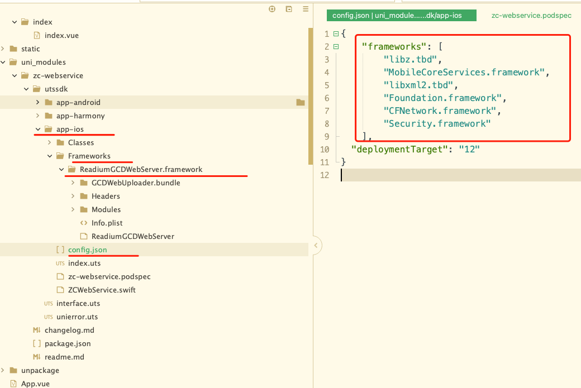Toggle code fold on line 1 brace
Viewport: 581px width, 388px height.
(336, 34)
